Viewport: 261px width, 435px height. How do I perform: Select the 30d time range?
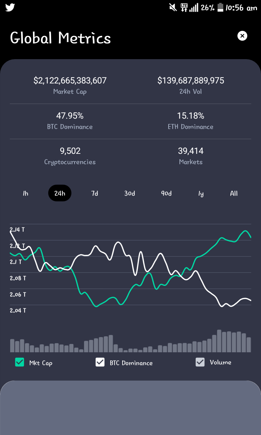point(129,193)
